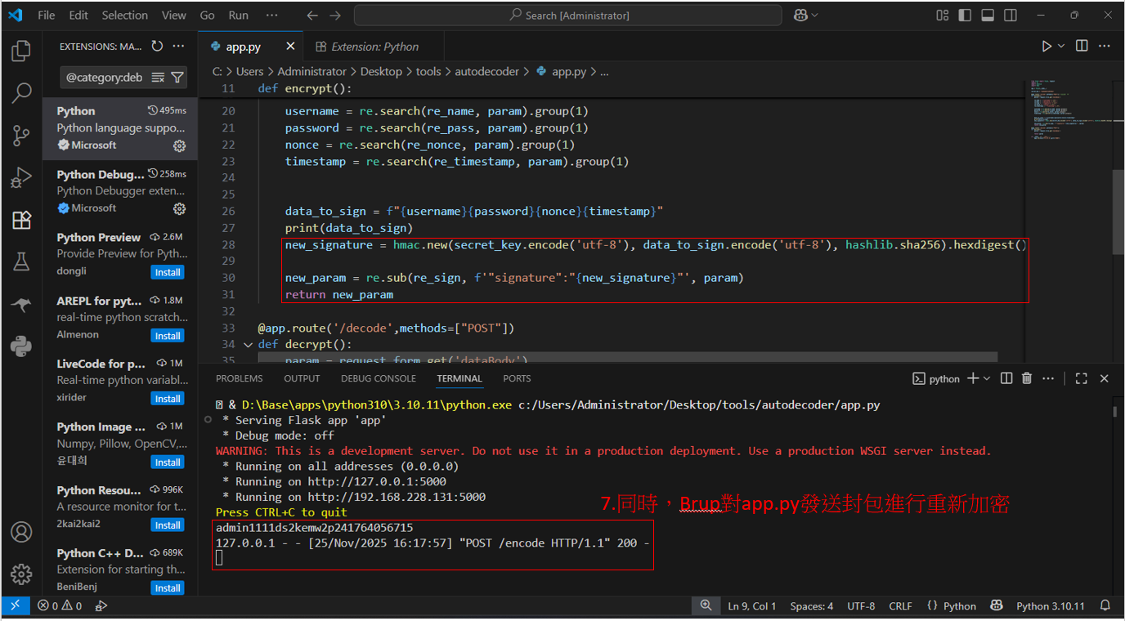Screen dimensions: 1125x621
Task: Toggle the bottom panel visibility
Action: pos(988,15)
